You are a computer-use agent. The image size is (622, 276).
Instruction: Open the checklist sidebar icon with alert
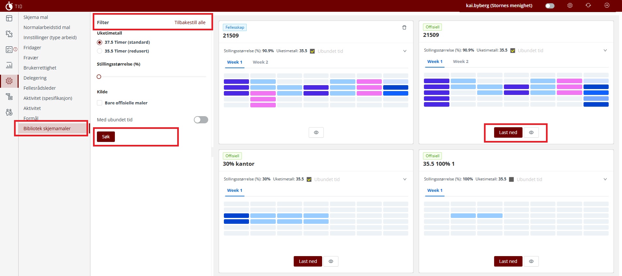click(x=11, y=50)
